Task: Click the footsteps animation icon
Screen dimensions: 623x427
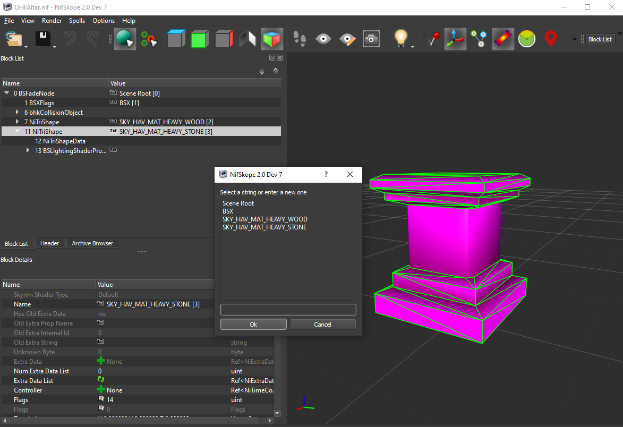Action: [x=300, y=38]
